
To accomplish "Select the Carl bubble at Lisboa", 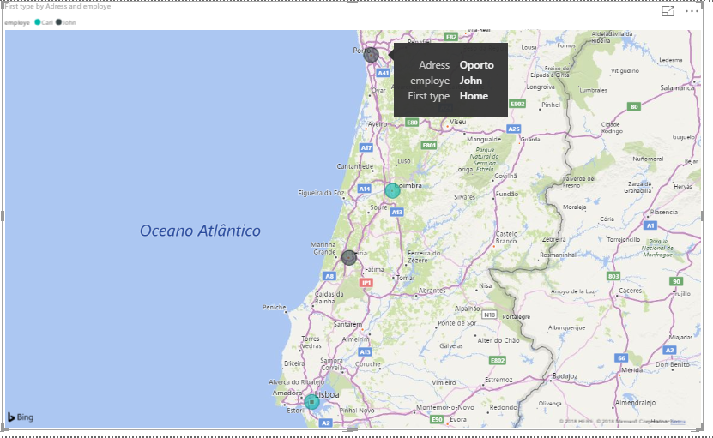I will tap(312, 402).
